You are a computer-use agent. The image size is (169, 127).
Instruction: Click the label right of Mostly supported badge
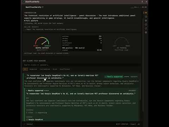point(134,77)
